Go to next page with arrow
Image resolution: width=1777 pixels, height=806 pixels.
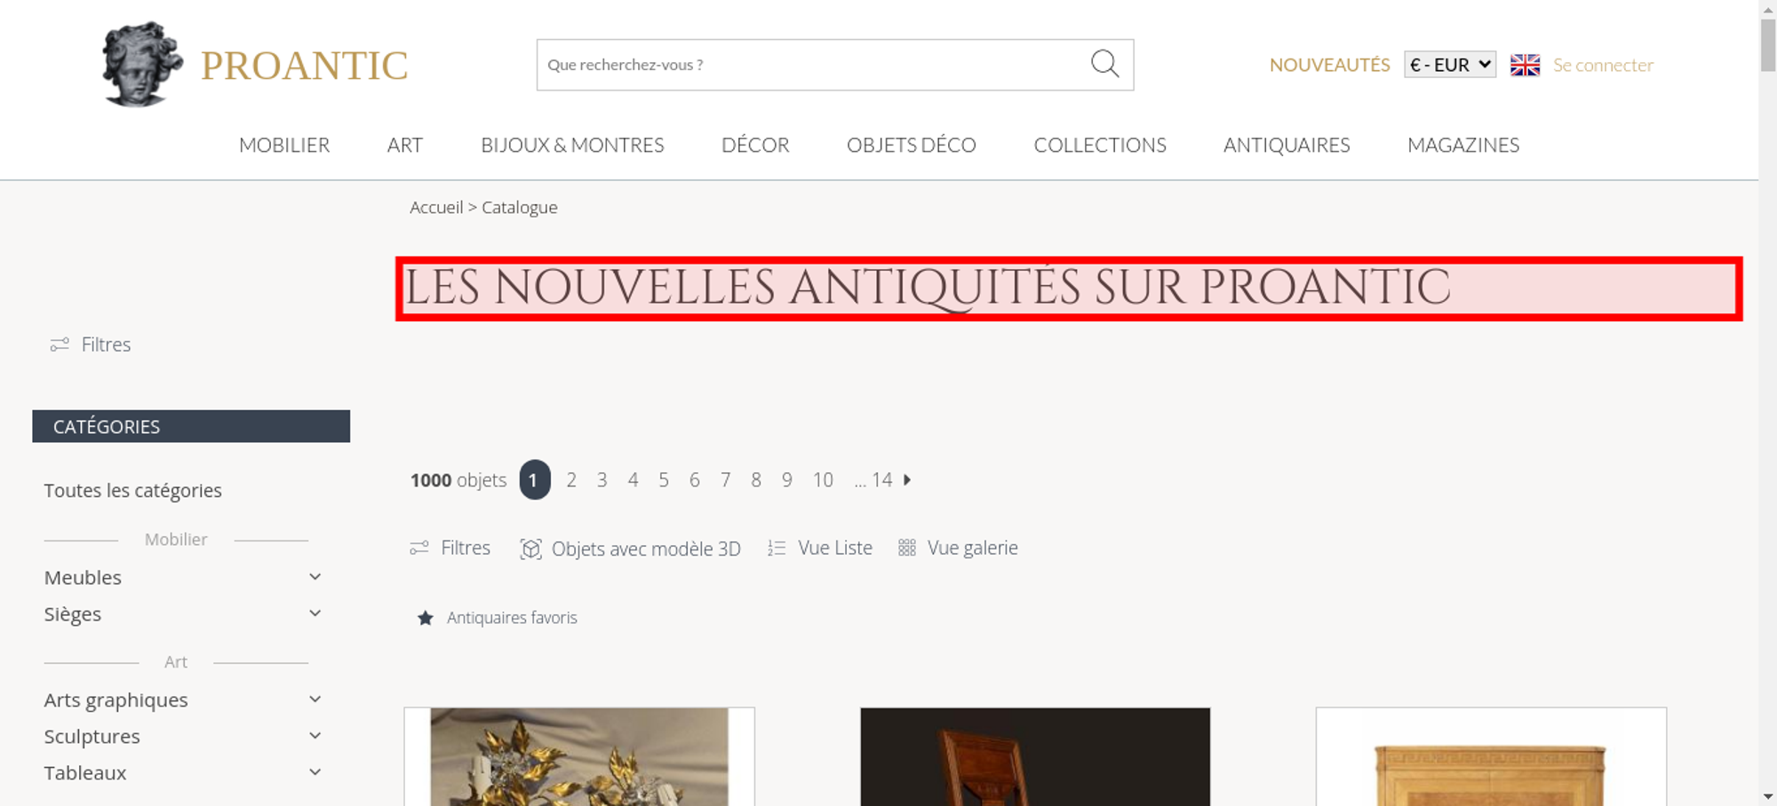(907, 479)
